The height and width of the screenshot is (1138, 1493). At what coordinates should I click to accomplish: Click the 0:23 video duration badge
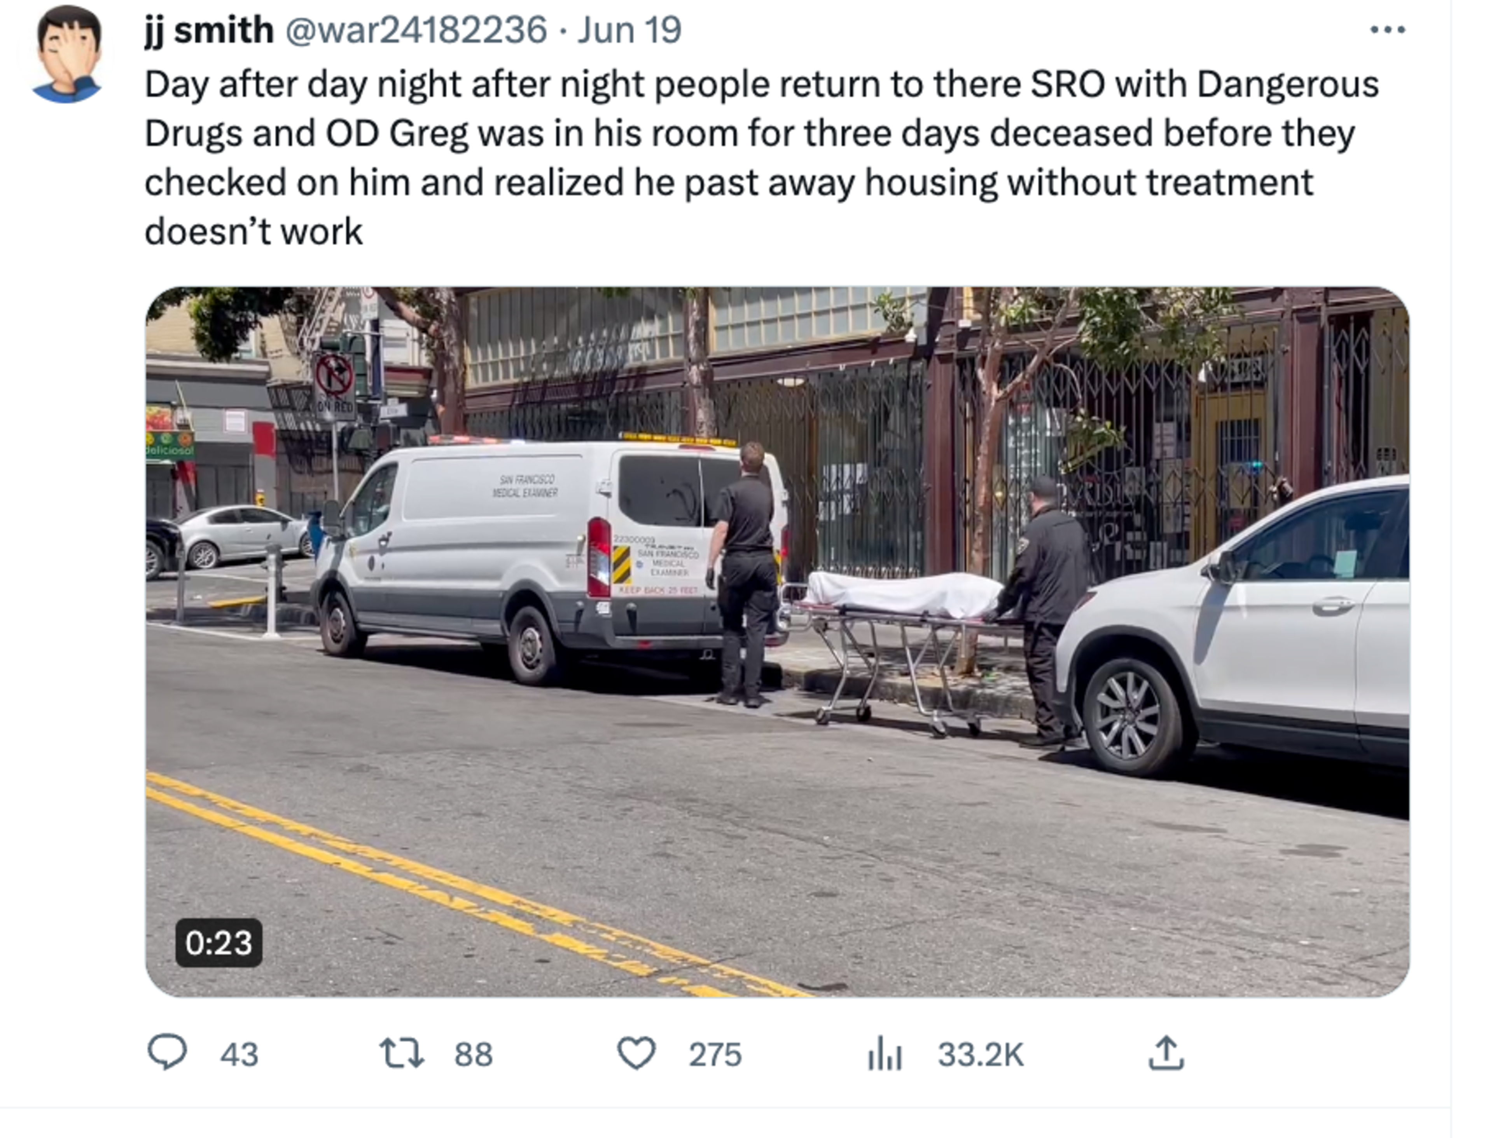[218, 942]
